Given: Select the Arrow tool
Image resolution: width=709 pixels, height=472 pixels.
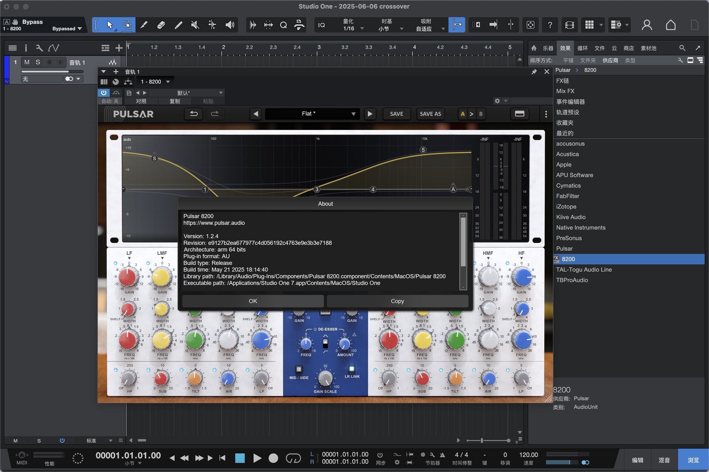Looking at the screenshot, I should point(110,25).
